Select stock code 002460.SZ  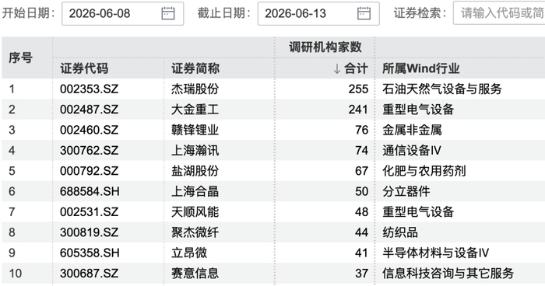coord(89,130)
